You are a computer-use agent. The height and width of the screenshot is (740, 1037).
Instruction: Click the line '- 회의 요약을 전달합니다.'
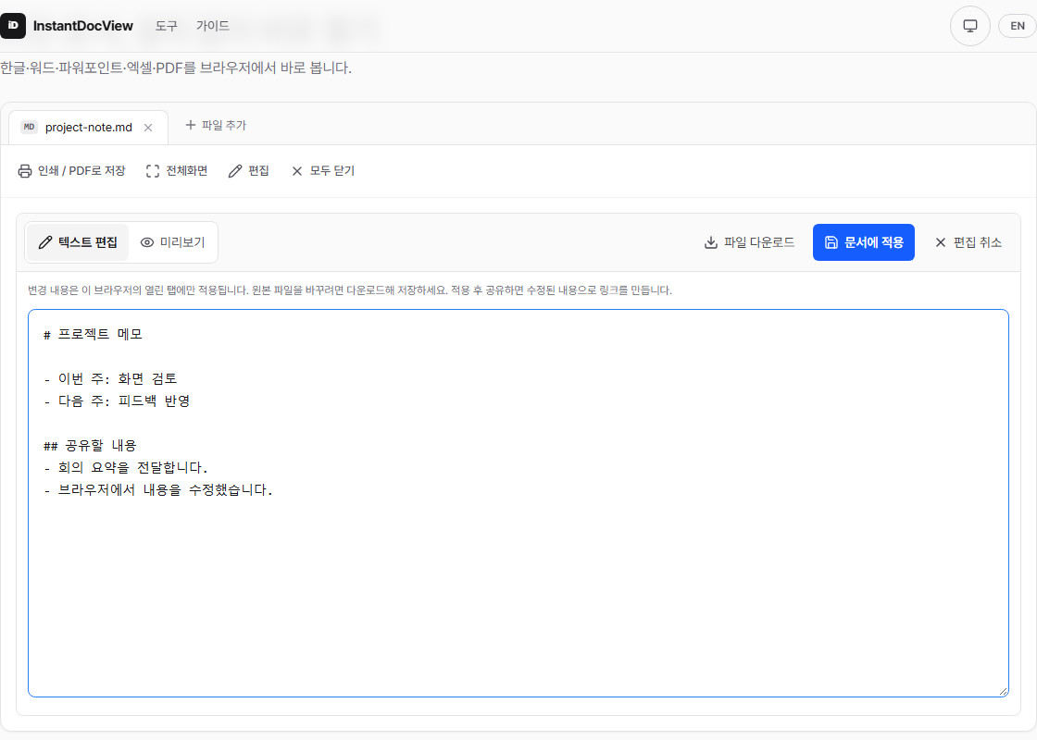point(126,468)
